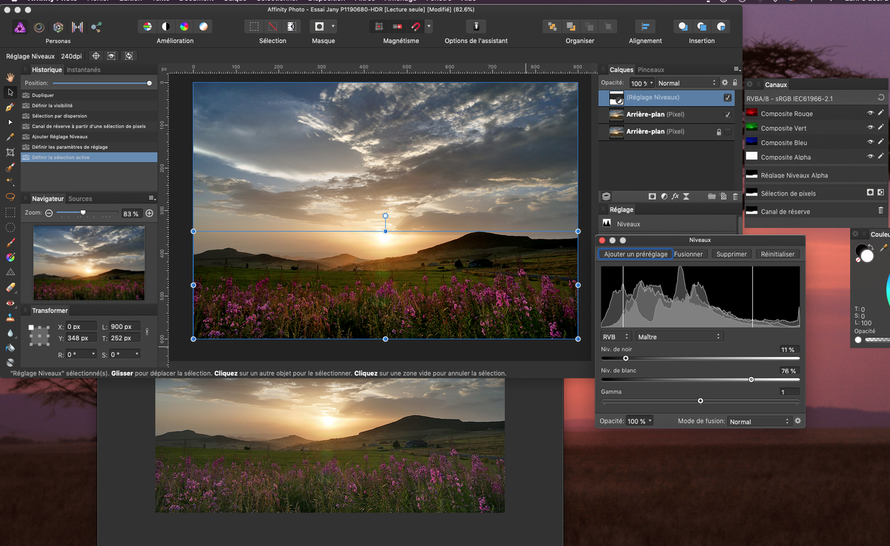Select the Freehand Selection lasso tool
Image resolution: width=890 pixels, height=546 pixels.
coord(10,197)
